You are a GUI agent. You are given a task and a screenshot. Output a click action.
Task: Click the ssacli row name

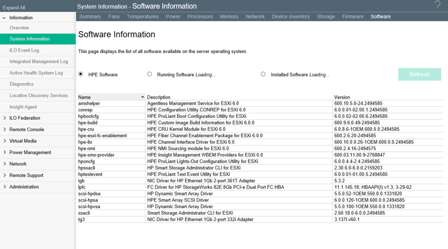click(x=84, y=213)
